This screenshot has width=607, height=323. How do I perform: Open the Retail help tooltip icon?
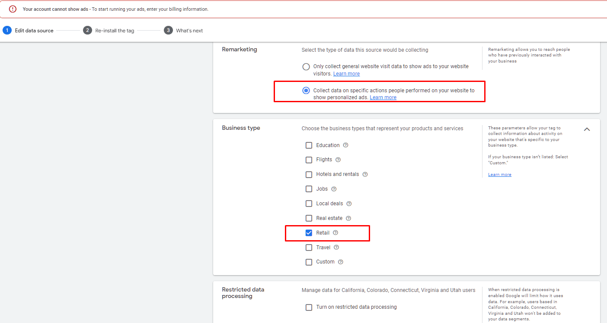click(335, 233)
